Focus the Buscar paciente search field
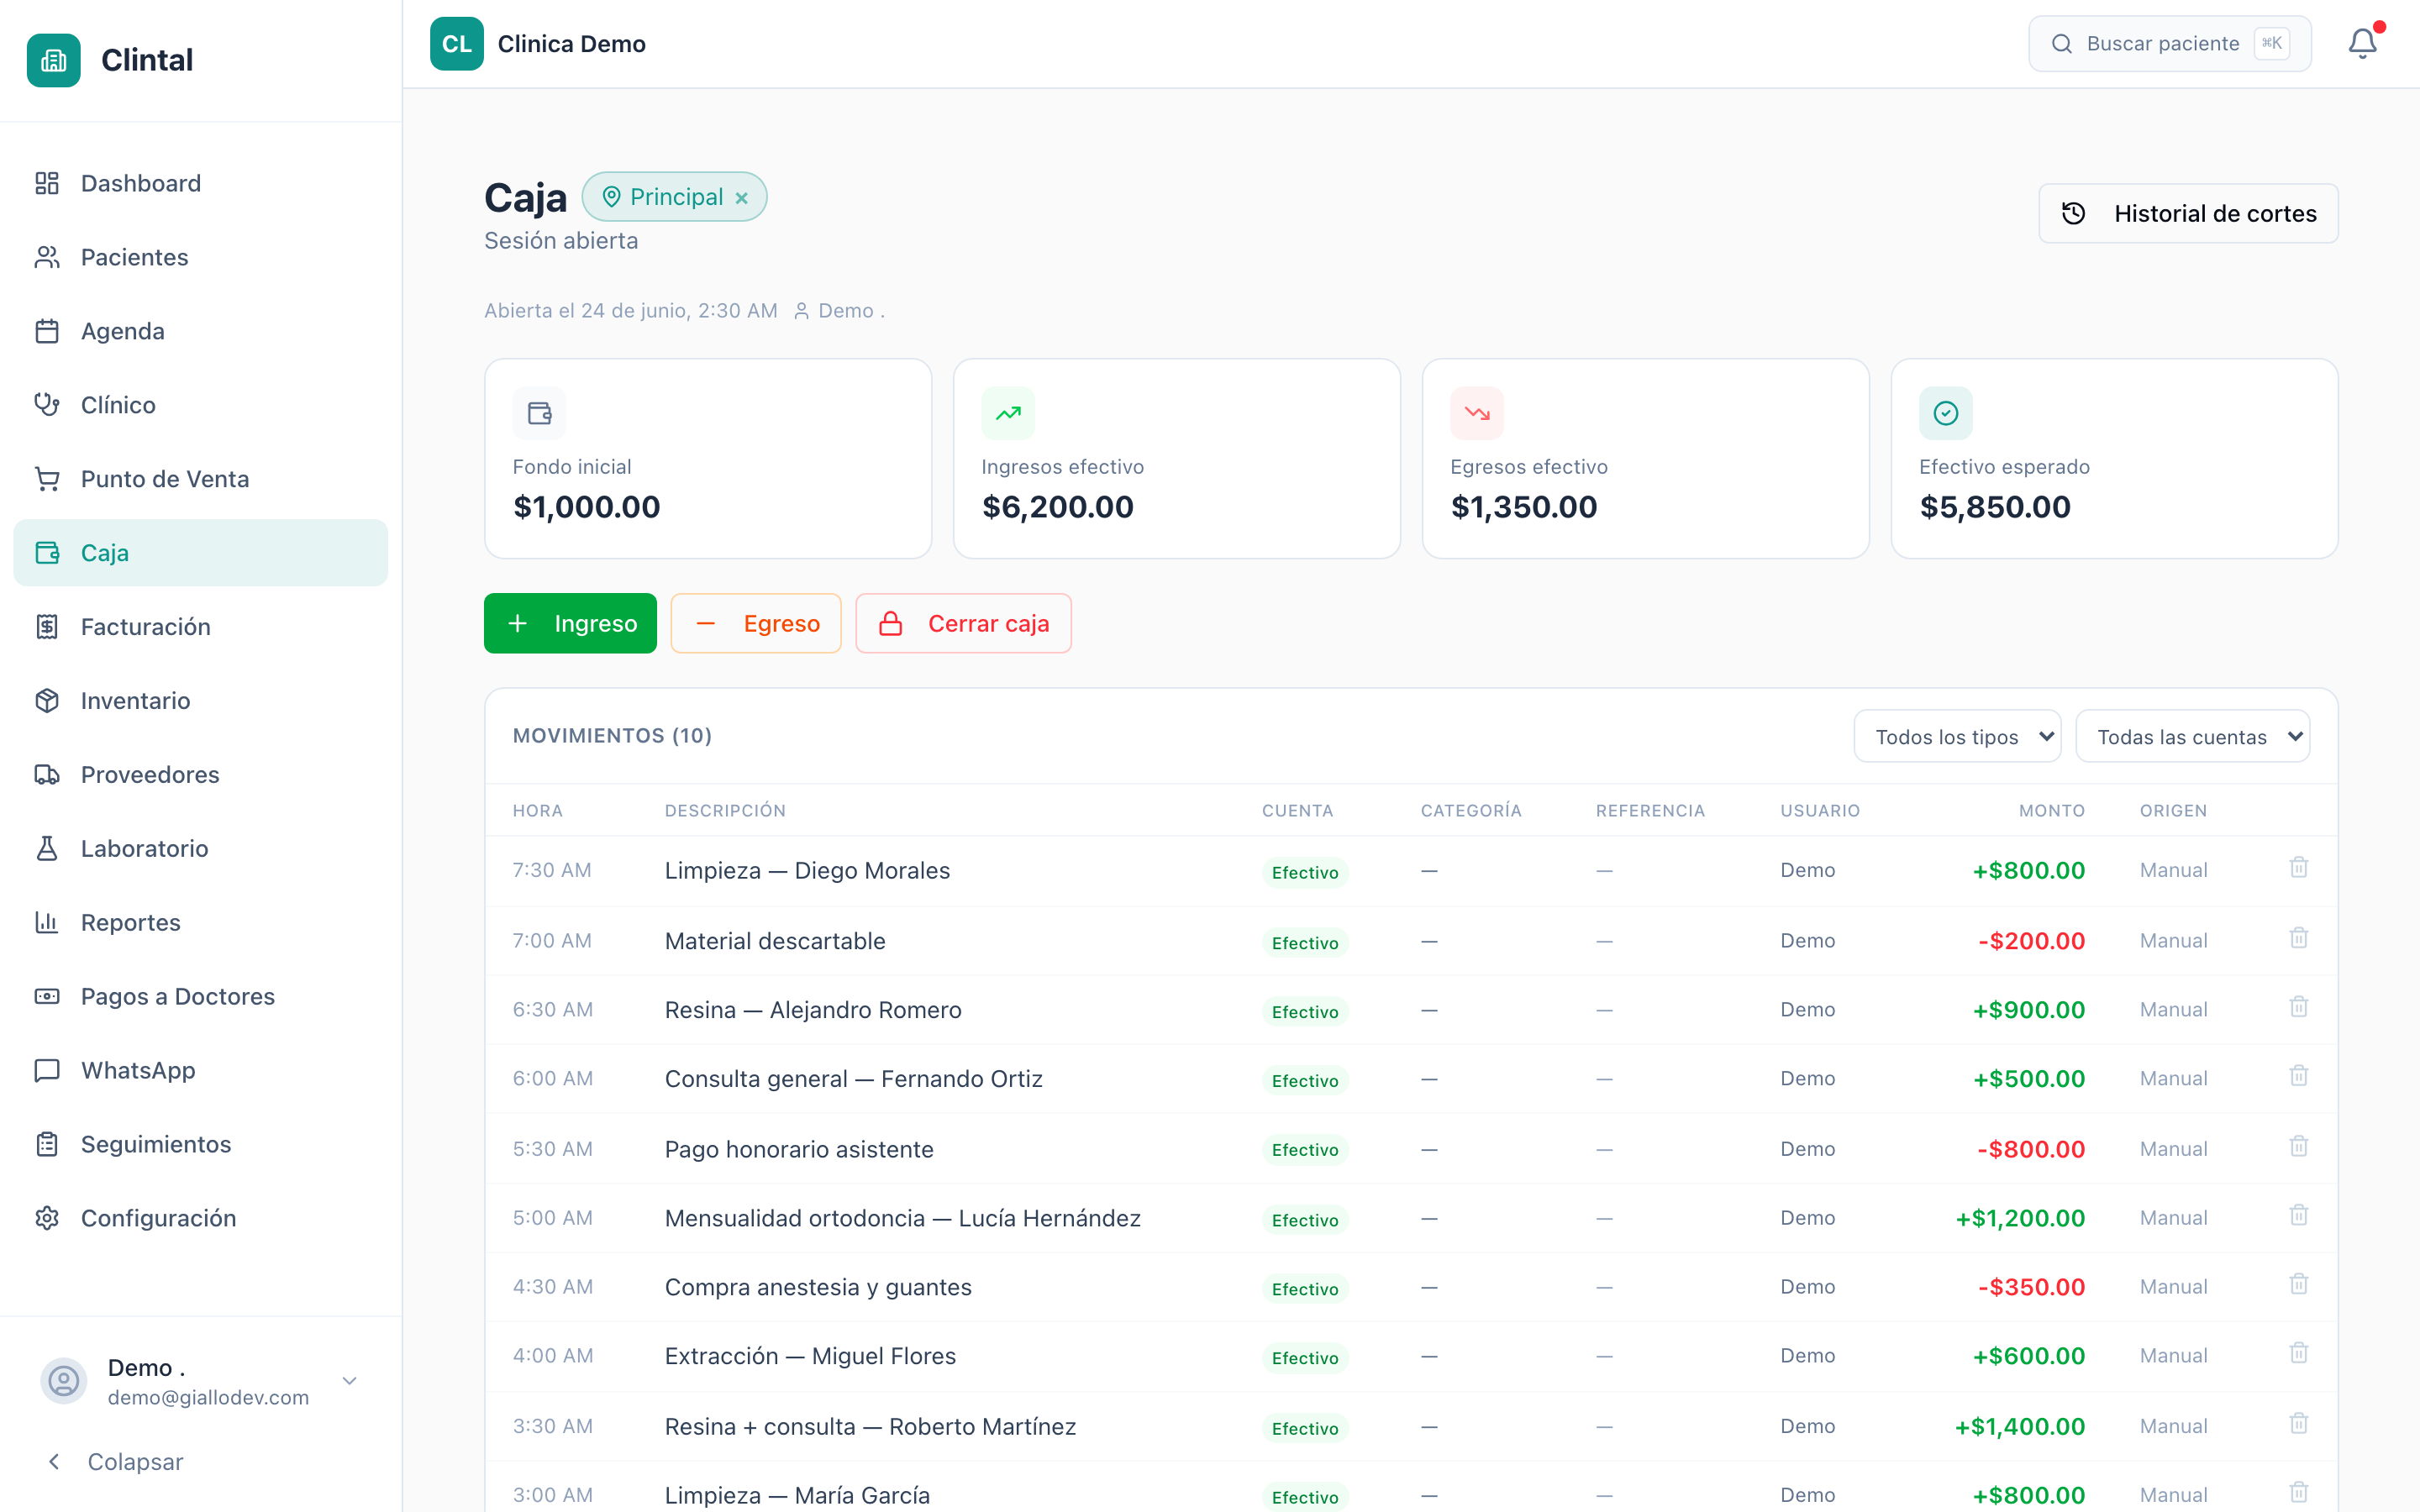The image size is (2420, 1512). coord(2170,44)
